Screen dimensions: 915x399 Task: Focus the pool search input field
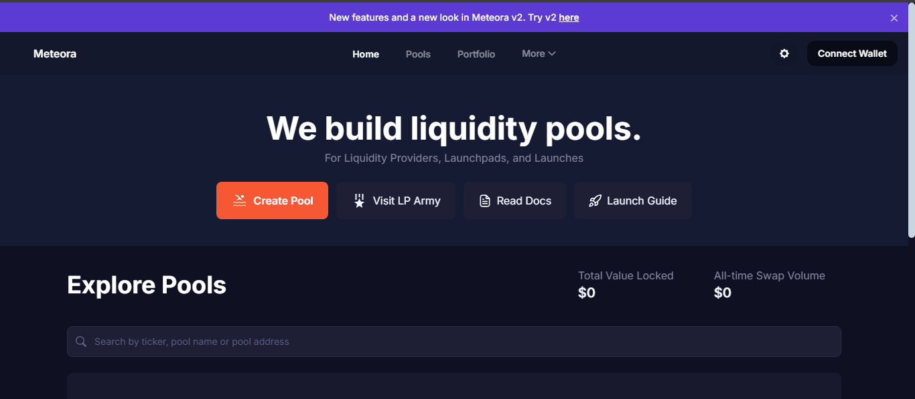[462, 342]
